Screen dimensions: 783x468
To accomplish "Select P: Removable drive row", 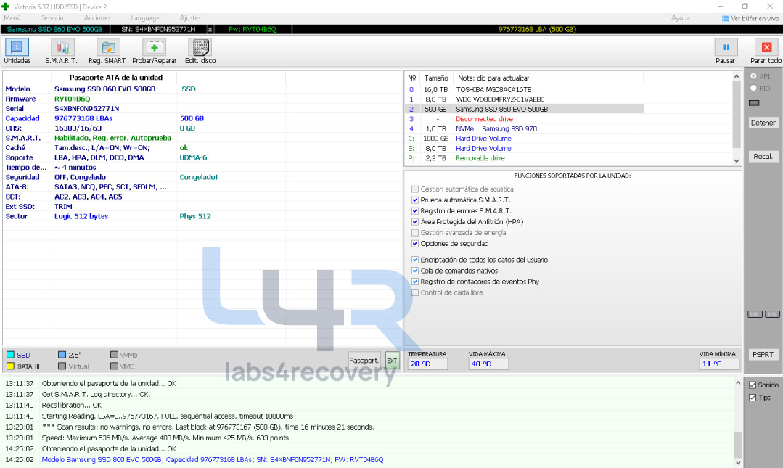I will (x=525, y=158).
